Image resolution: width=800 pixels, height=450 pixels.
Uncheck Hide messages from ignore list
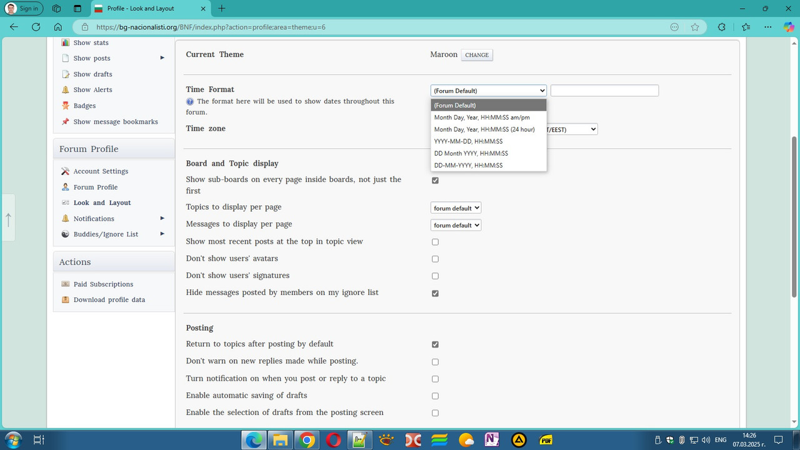point(435,293)
